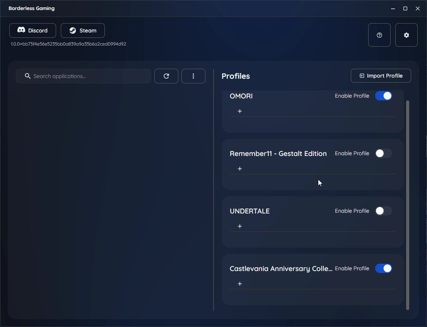Open settings with the gear icon
Screen dimensions: 427x327
406,35
